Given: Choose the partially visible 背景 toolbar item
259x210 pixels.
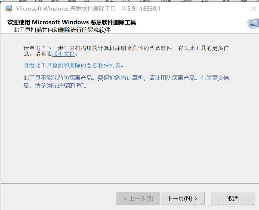Looking at the screenshot, I should [x=72, y=1].
